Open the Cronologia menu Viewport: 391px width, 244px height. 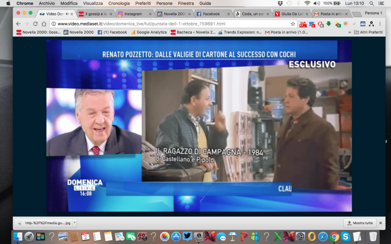coord(119,3)
